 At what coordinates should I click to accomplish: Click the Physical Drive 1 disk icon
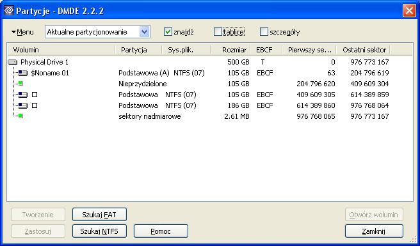13,63
